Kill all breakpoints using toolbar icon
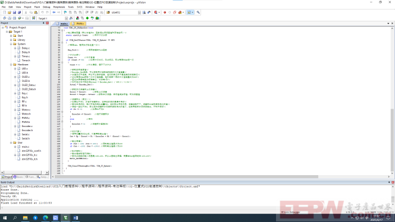 [x=180, y=12]
